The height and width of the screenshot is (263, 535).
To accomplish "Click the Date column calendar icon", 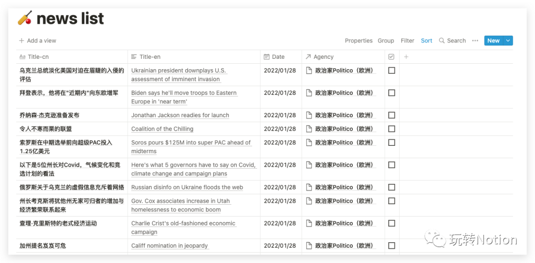I will [267, 57].
